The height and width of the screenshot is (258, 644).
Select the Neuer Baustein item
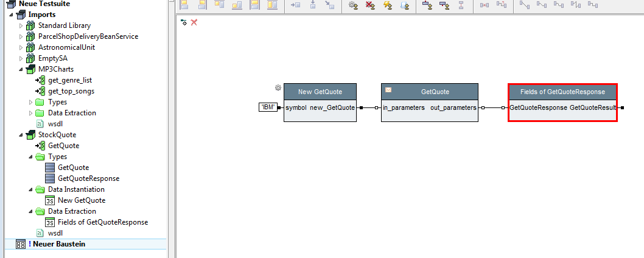(56, 244)
